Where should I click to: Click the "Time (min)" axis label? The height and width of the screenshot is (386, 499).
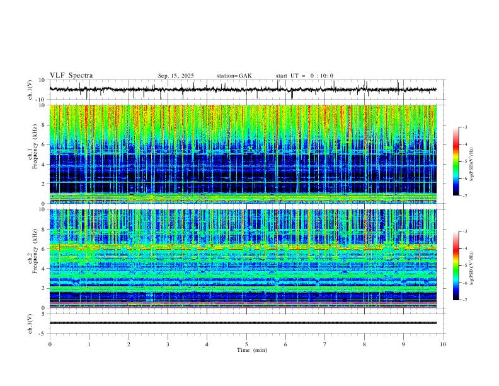click(252, 350)
